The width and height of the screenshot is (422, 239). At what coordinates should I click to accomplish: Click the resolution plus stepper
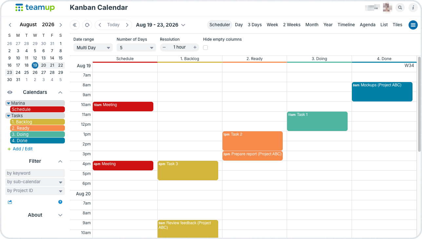(x=195, y=47)
